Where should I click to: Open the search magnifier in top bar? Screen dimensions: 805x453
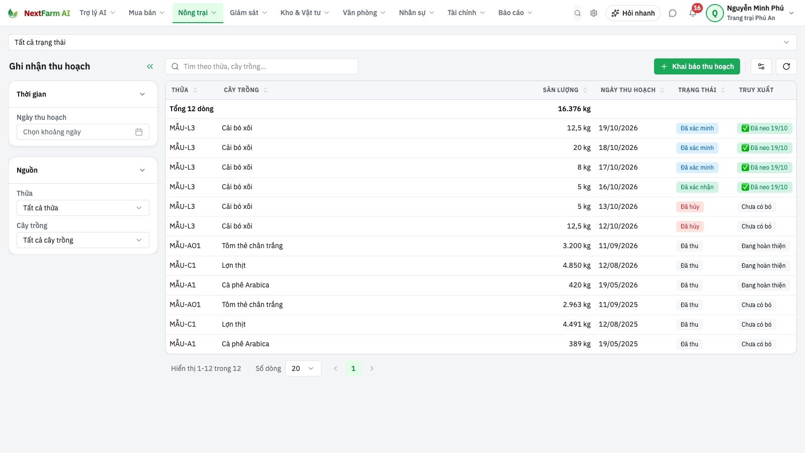point(578,13)
